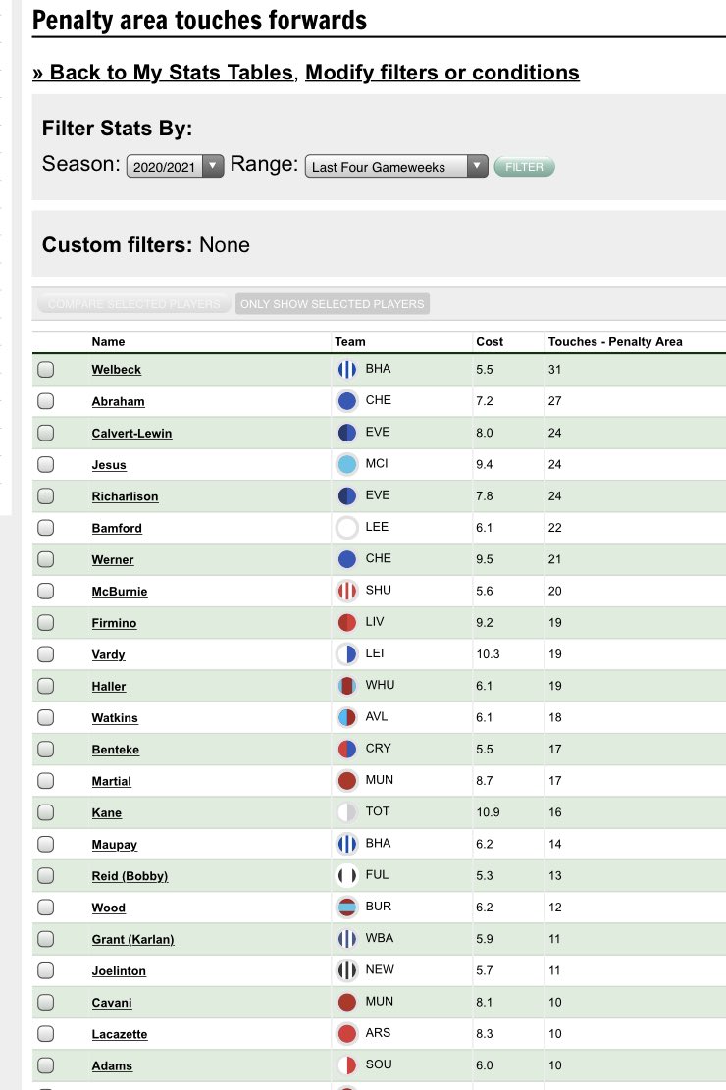The height and width of the screenshot is (1090, 726).
Task: Open Martial's player link
Action: pos(111,781)
